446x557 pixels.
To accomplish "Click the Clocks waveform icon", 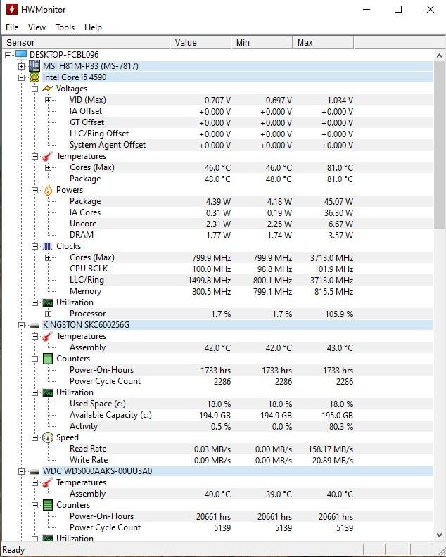I will tap(48, 246).
